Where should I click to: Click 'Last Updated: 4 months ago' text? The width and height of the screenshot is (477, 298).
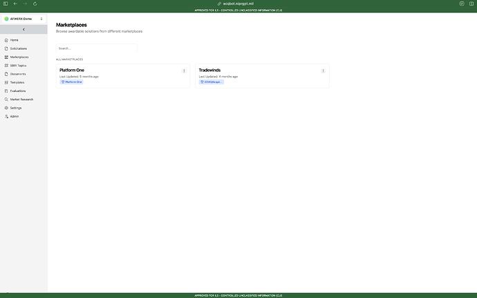click(x=218, y=77)
